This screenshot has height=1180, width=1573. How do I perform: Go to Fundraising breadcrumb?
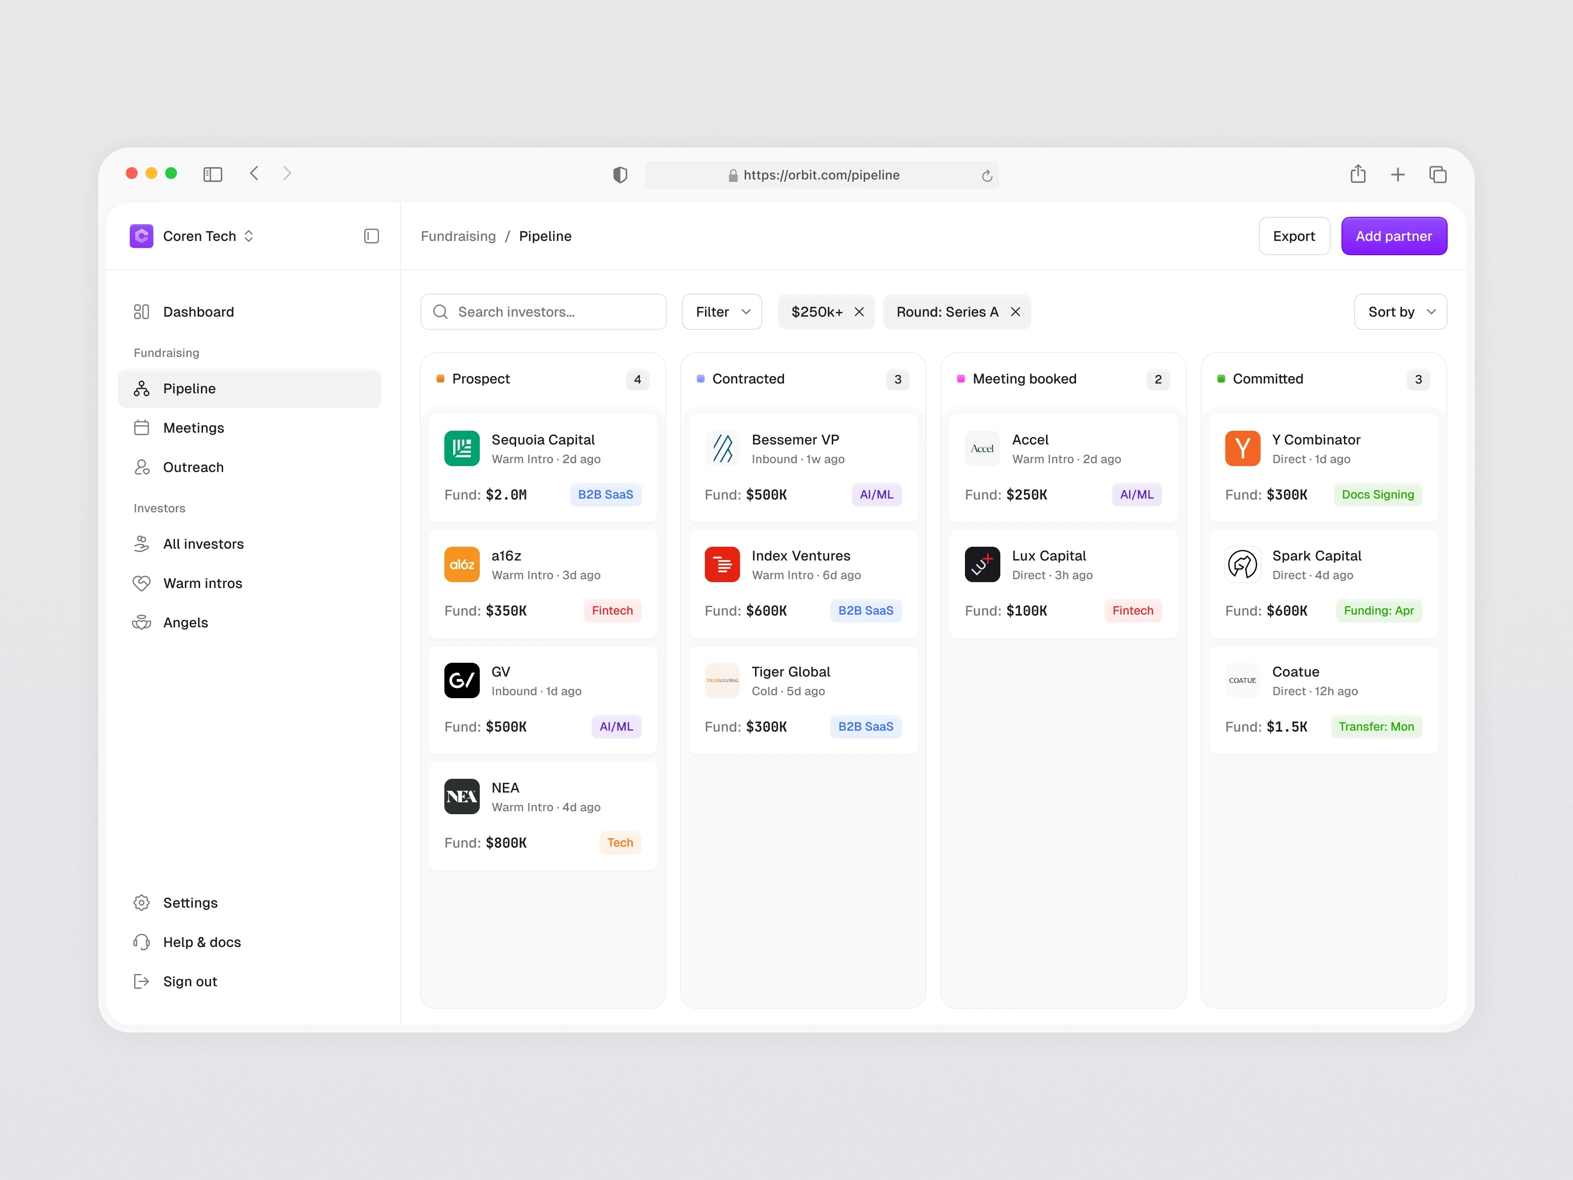tap(459, 236)
